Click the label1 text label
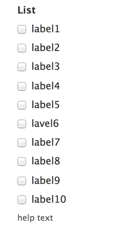 pyautogui.click(x=45, y=29)
